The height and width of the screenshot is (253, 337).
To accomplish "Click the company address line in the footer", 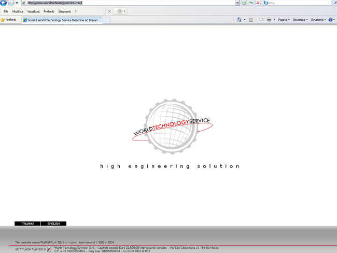I will coord(136,248).
